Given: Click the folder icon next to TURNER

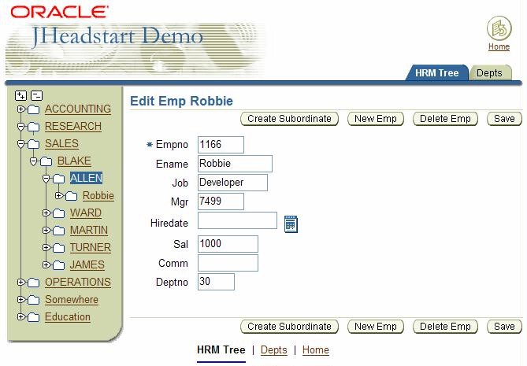Looking at the screenshot, I should pos(58,248).
